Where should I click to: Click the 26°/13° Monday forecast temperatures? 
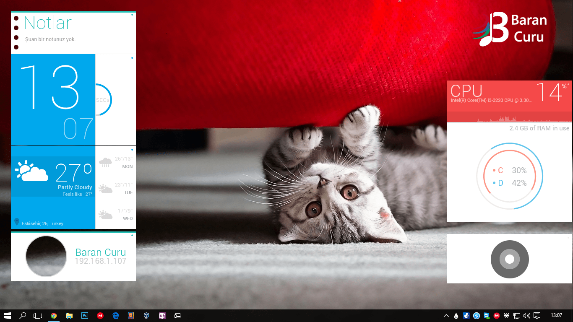pyautogui.click(x=124, y=159)
